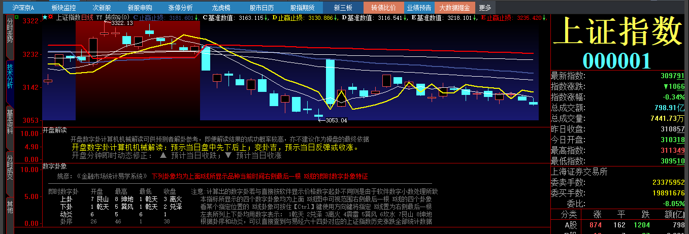This screenshot has height=234, width=689.
Task: Open the 沪深京A tab
Action: (x=23, y=8)
